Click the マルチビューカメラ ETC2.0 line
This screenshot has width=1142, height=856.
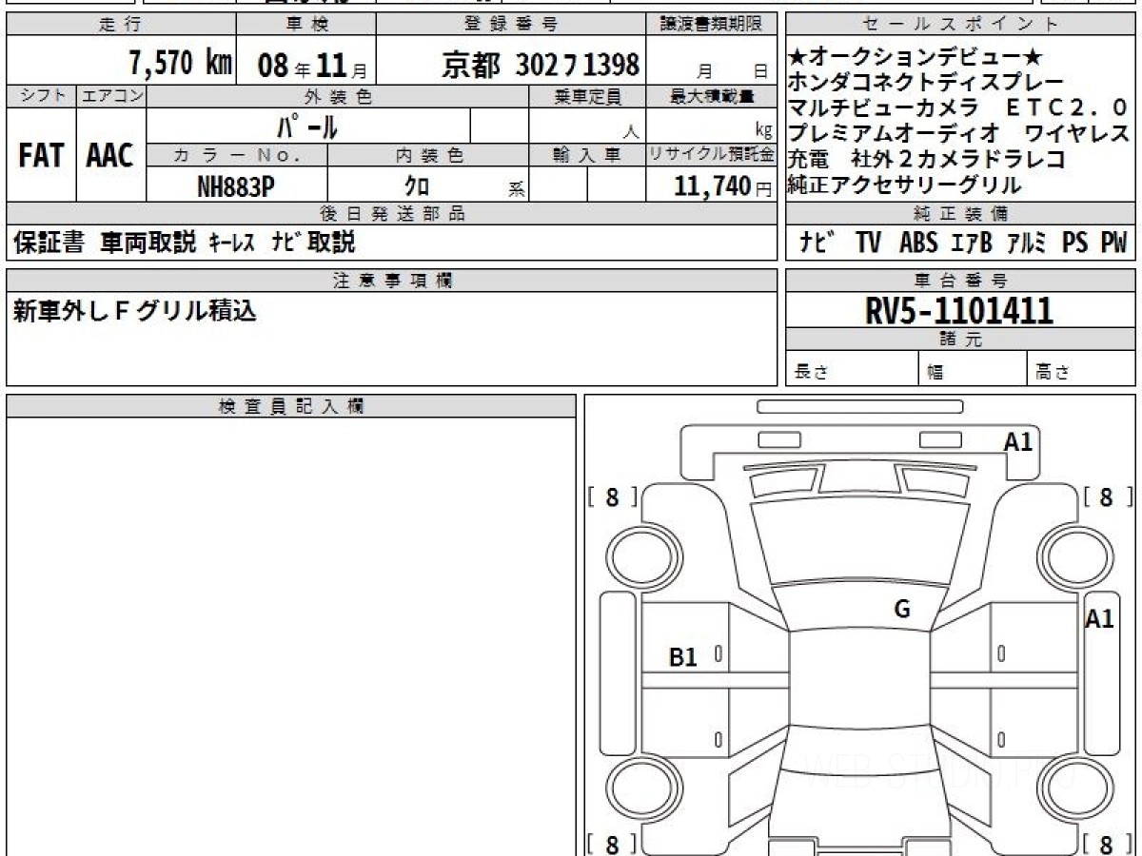click(x=957, y=107)
